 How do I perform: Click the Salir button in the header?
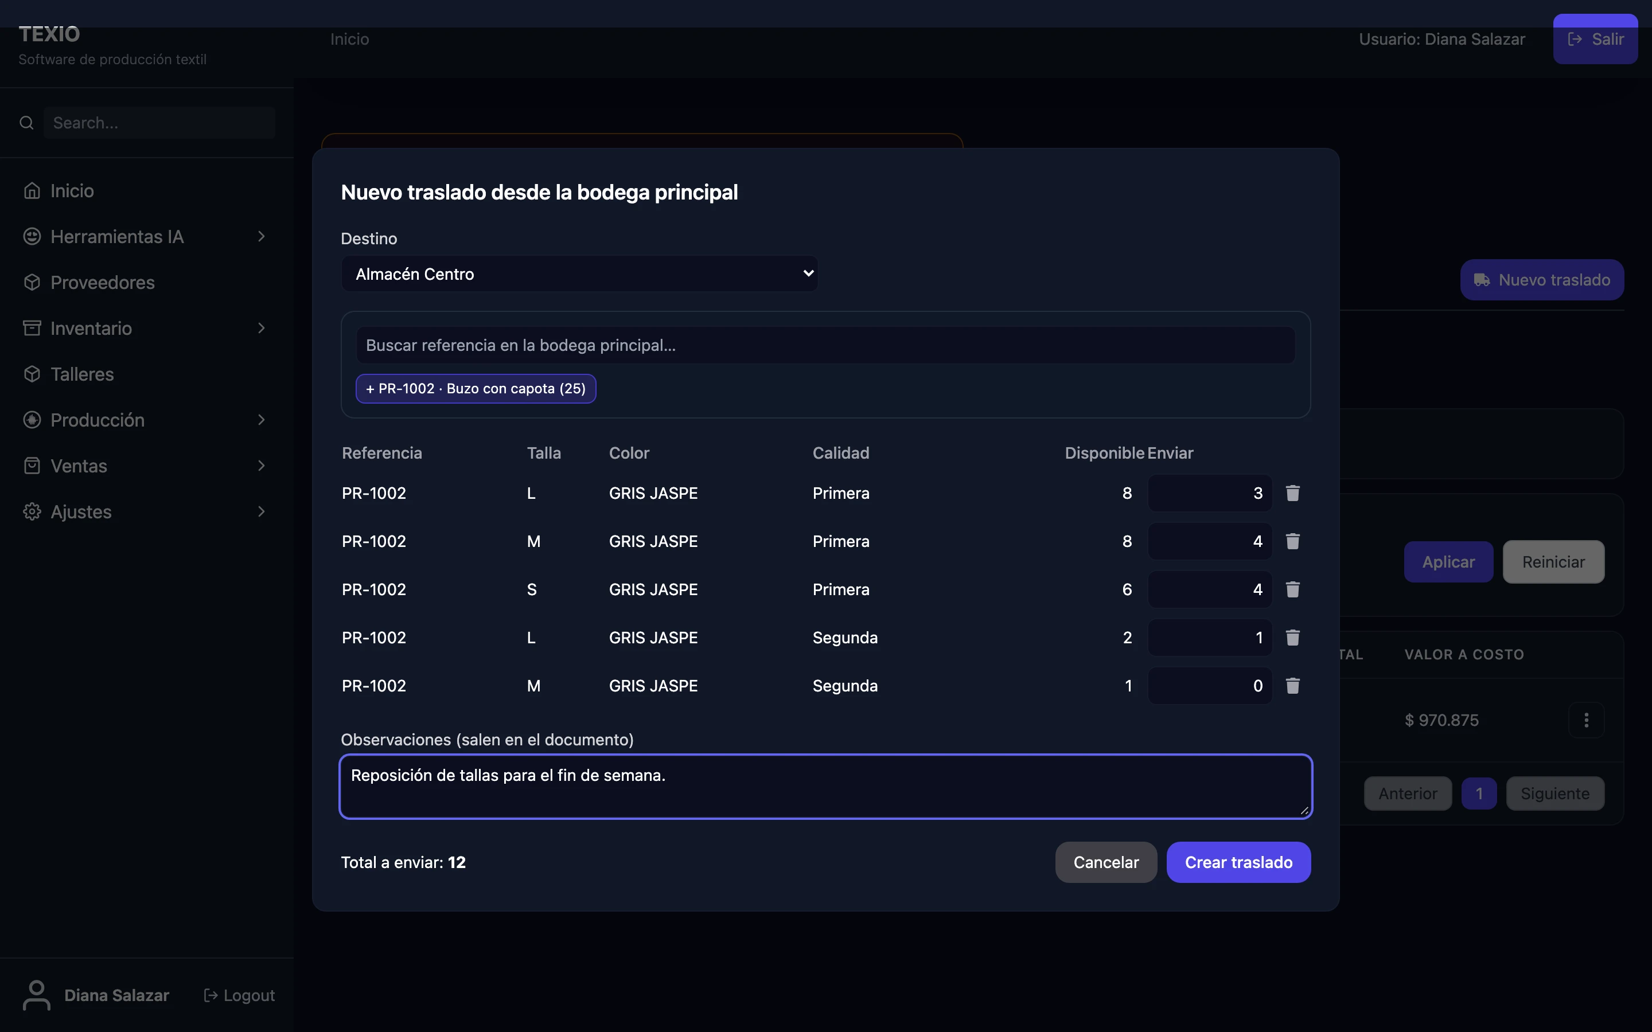point(1595,39)
